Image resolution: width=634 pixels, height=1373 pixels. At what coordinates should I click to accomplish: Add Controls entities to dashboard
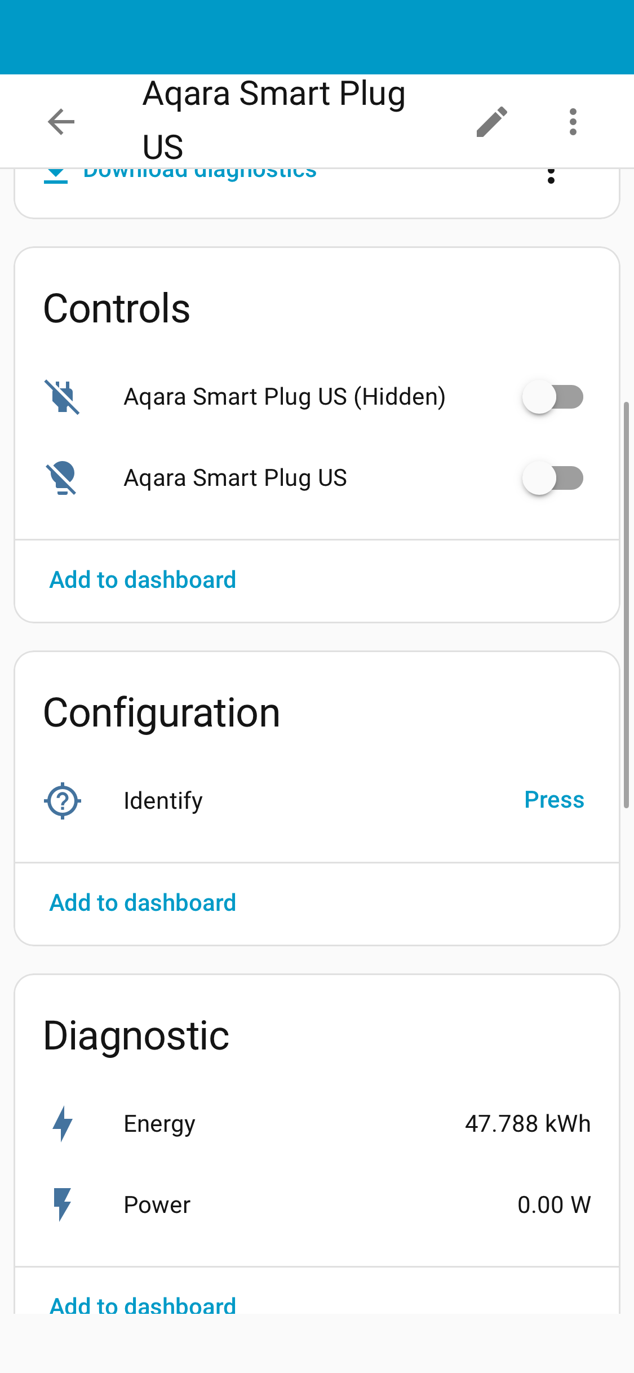coord(143,580)
